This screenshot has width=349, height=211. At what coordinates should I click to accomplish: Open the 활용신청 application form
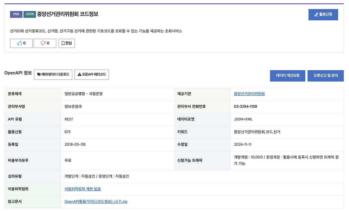pos(323,14)
